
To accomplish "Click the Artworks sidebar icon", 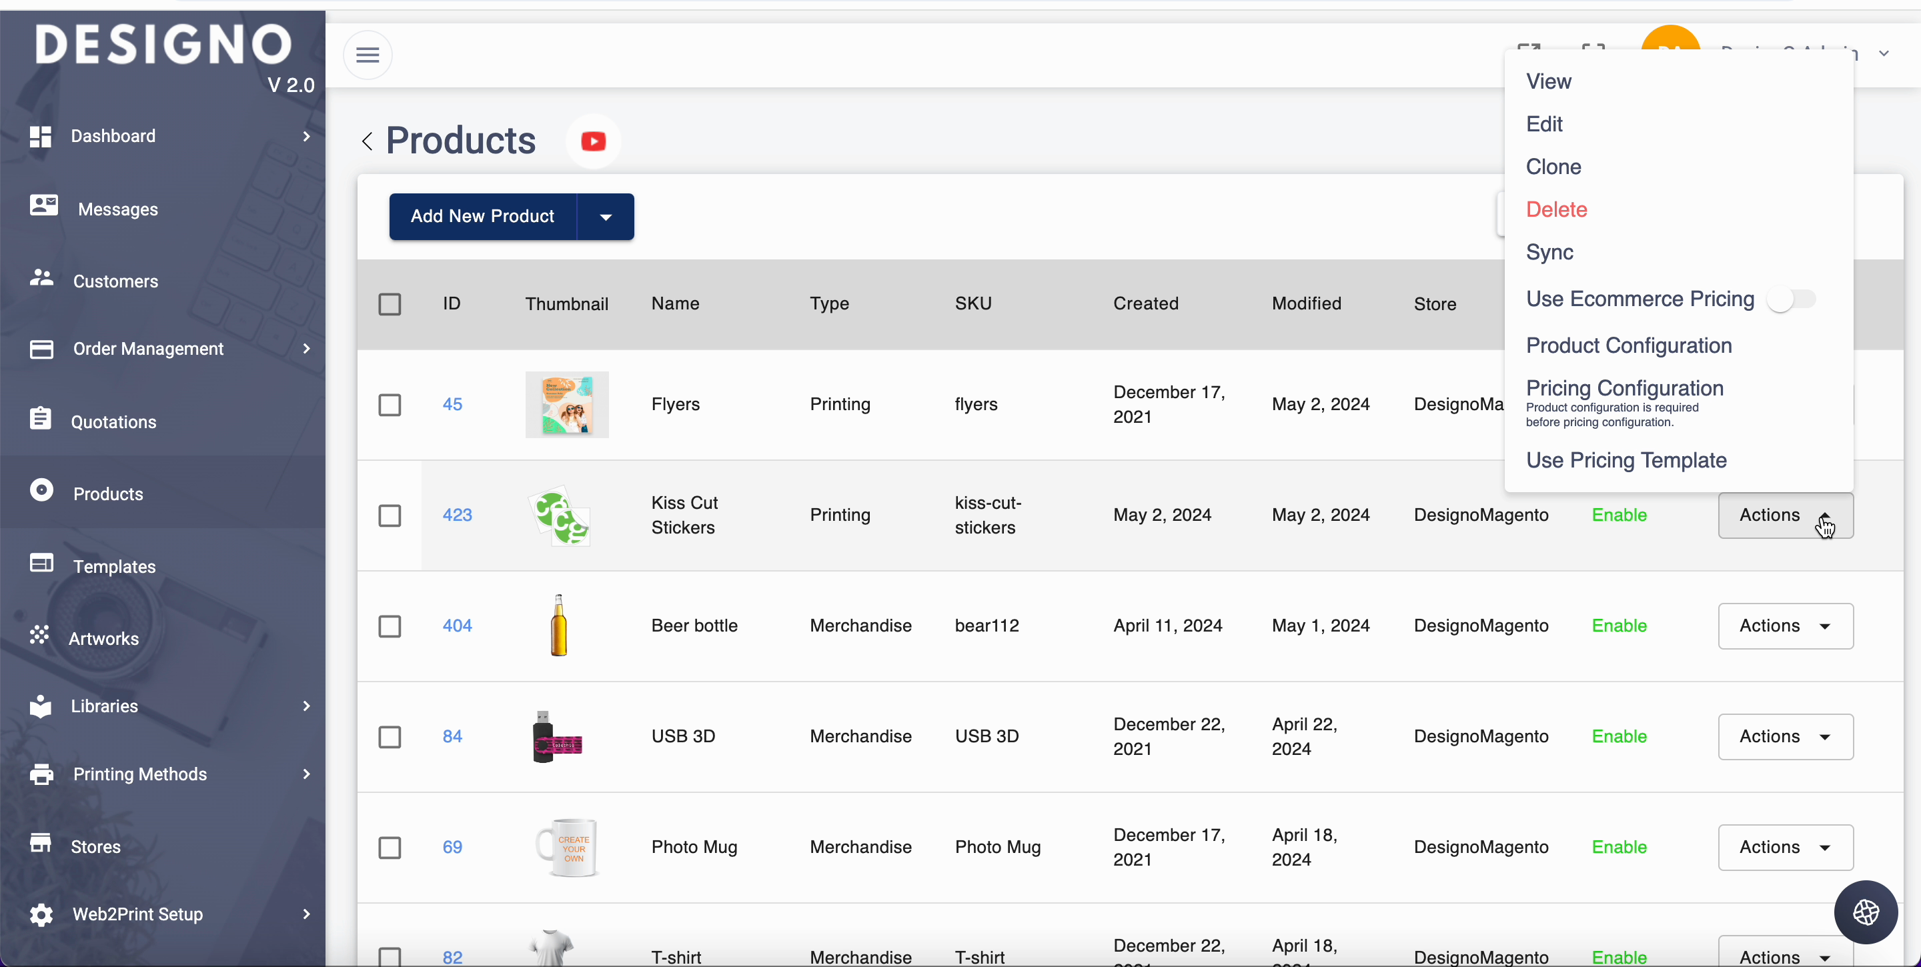I will point(39,636).
